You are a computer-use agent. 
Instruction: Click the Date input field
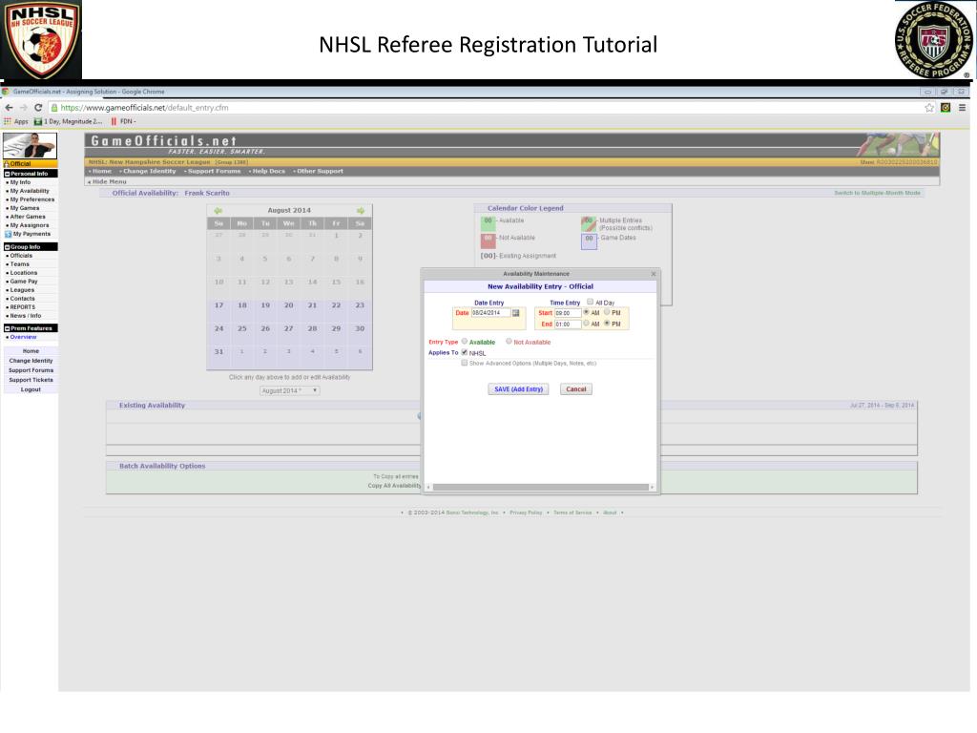491,313
